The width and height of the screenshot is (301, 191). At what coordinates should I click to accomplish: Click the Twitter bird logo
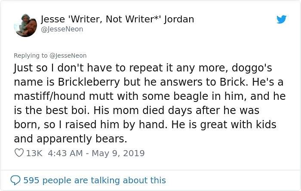[x=281, y=19]
